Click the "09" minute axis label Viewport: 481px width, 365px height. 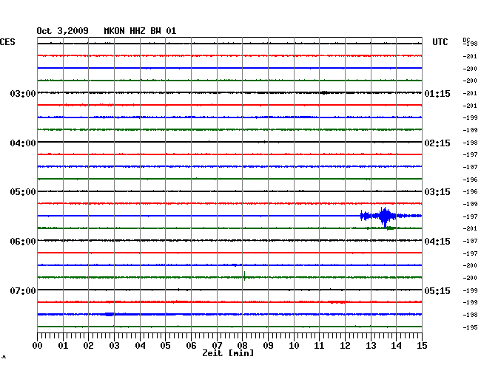pos(268,346)
